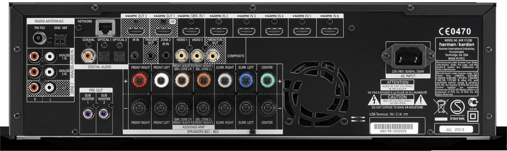Click the Network Ethernet jack
The height and width of the screenshot is (151, 507).
(104, 28)
